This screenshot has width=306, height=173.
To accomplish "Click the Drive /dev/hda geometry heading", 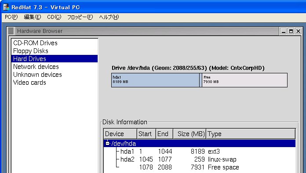I will (x=188, y=68).
